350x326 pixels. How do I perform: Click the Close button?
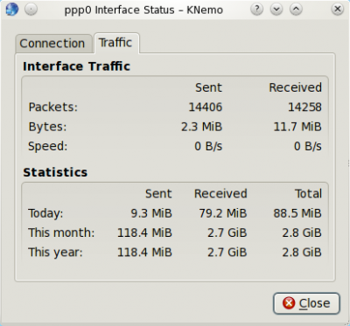[306, 303]
